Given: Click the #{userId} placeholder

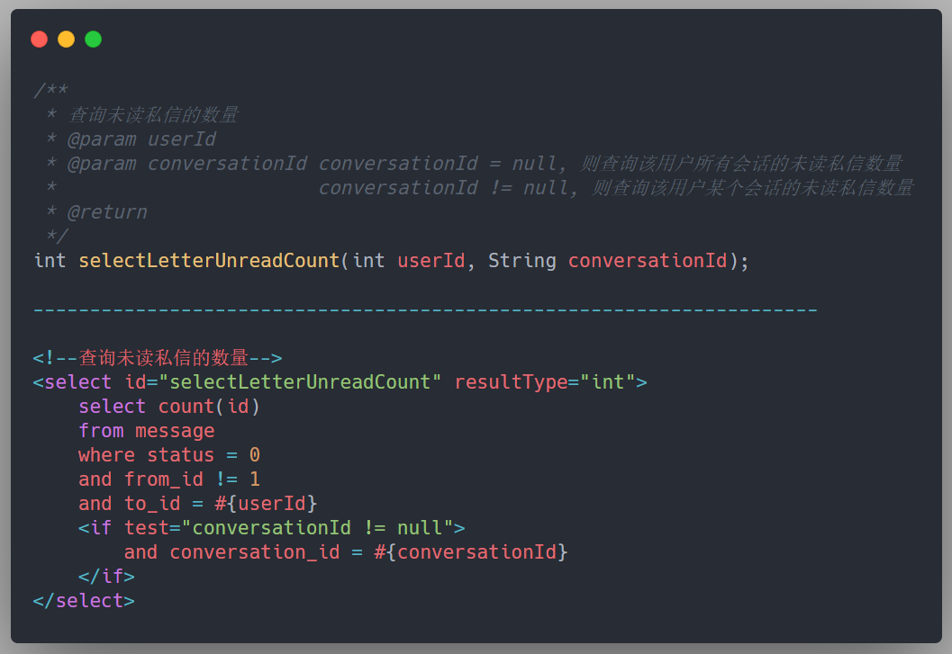Looking at the screenshot, I should [x=266, y=504].
